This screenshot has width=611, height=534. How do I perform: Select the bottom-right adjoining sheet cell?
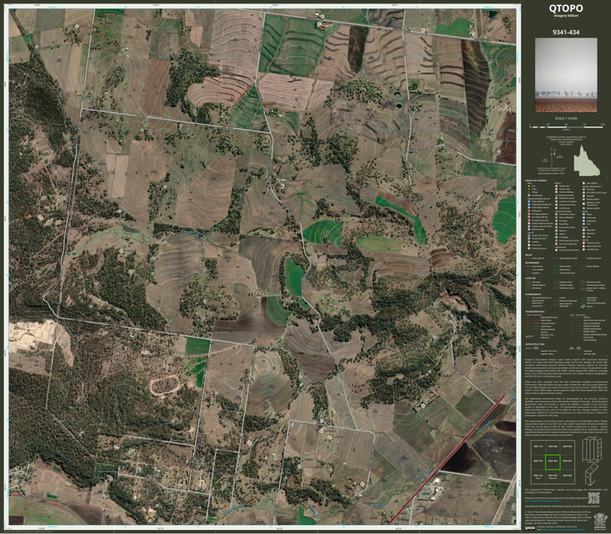(567, 477)
